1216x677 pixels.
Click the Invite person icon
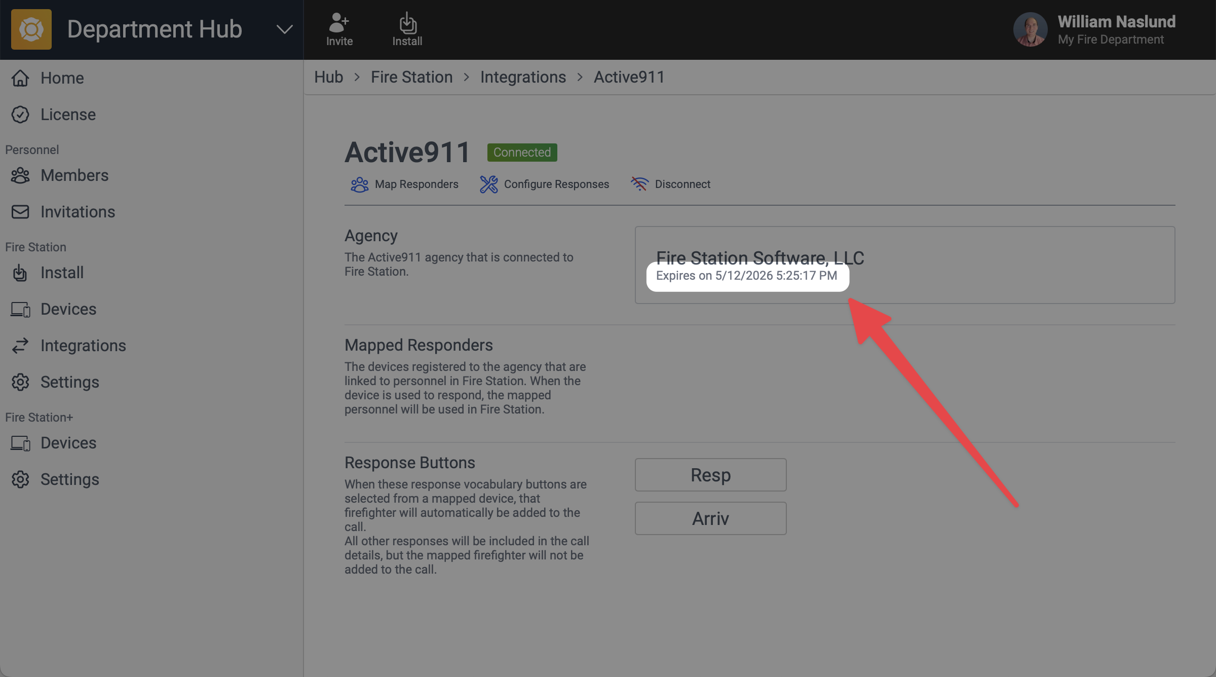pos(339,22)
